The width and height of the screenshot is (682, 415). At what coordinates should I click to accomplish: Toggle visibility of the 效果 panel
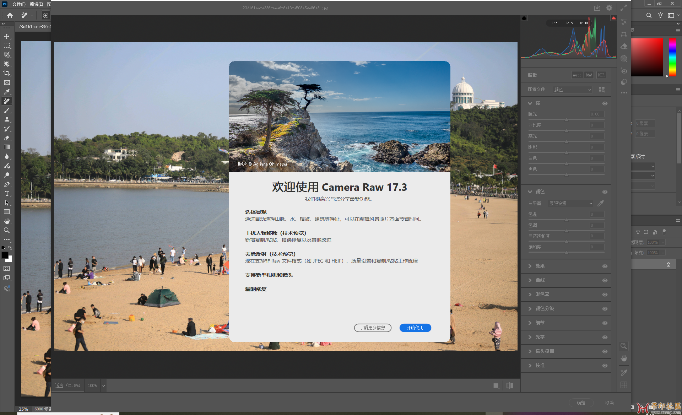point(605,266)
